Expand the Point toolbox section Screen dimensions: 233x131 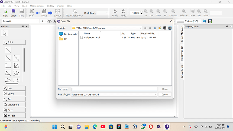click(14, 42)
